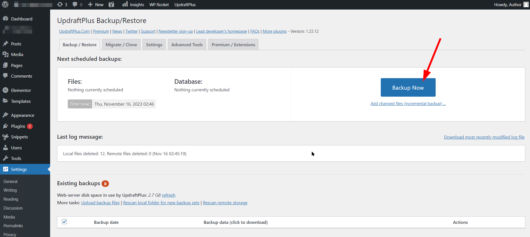Click the Media library icon in sidebar
The height and width of the screenshot is (237, 530).
coord(5,54)
